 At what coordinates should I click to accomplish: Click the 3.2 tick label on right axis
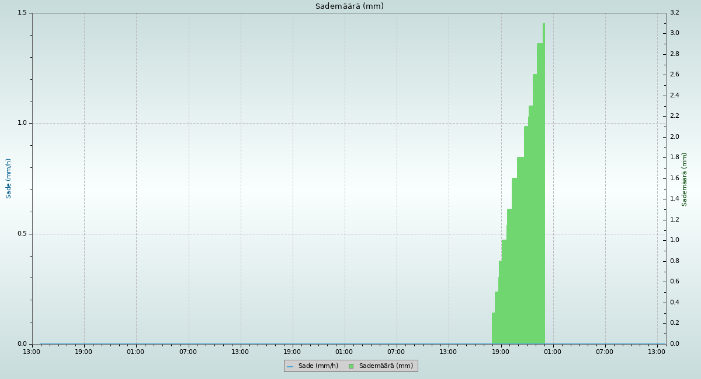674,13
